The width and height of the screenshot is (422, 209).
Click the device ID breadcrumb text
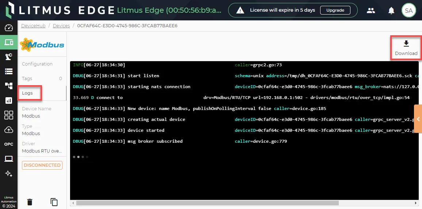[127, 26]
